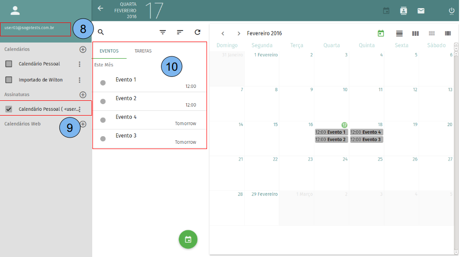Open the mail envelope icon
The width and height of the screenshot is (460, 257).
point(421,11)
